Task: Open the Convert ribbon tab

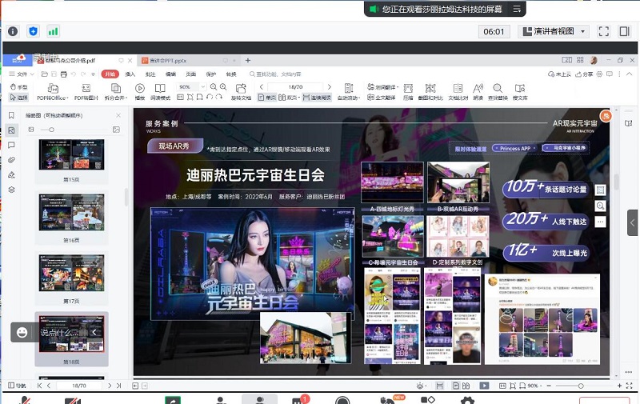Action: (x=231, y=74)
